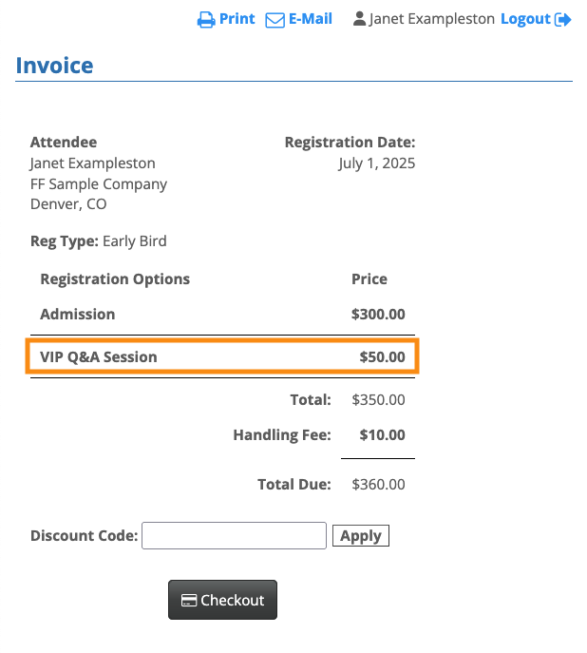Click the Janet Exampleston account name

point(432,19)
